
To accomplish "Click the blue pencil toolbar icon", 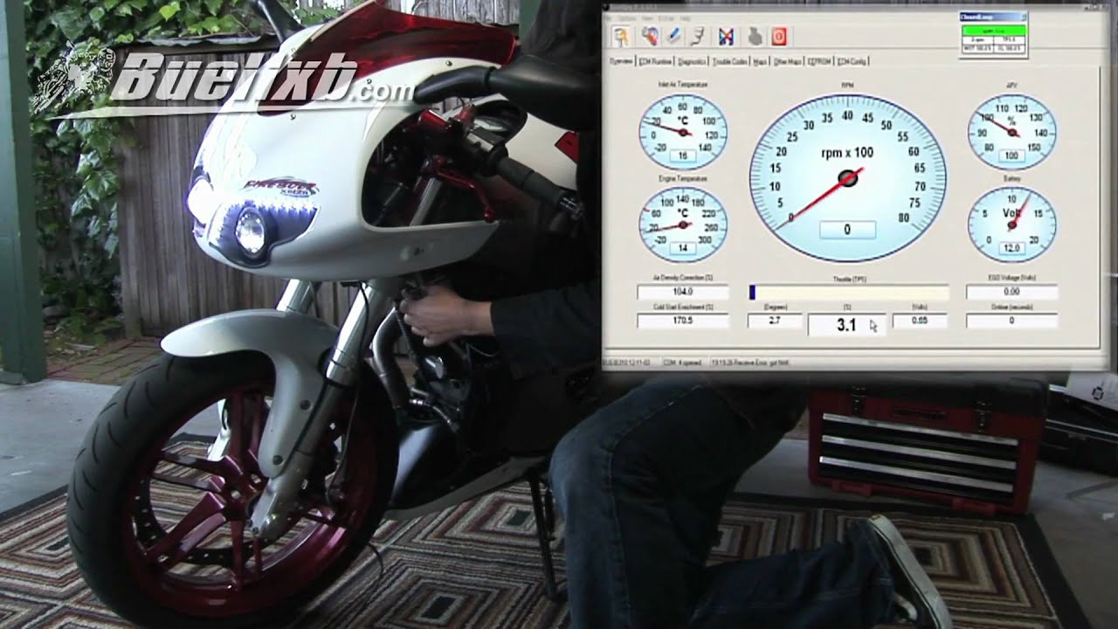I will (674, 37).
